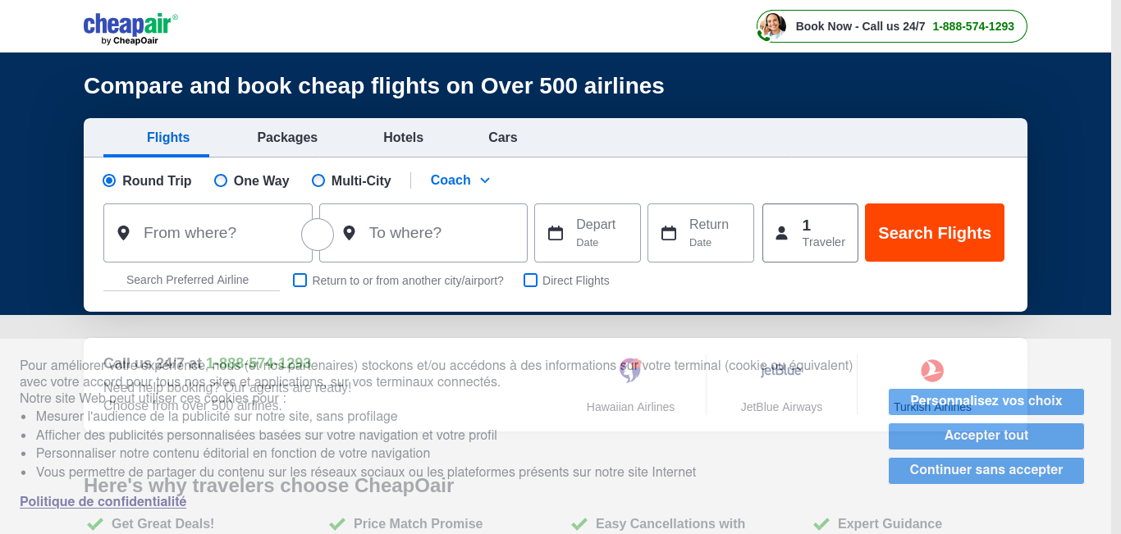Click the traveler person icon
This screenshot has width=1121, height=534.
coord(782,233)
